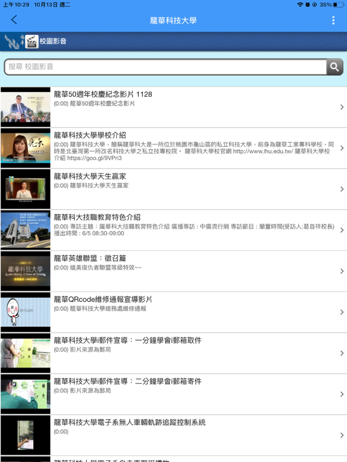Screen dimensions: 347x462
Task: Tap the alarm clock status icon
Action: coord(307,4)
